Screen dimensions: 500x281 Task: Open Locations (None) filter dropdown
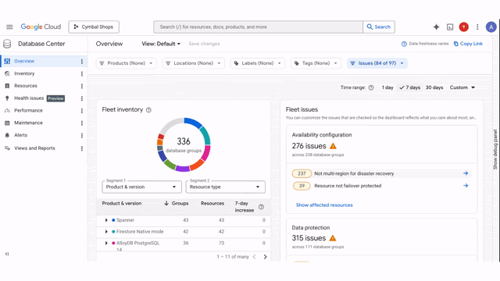click(x=193, y=63)
